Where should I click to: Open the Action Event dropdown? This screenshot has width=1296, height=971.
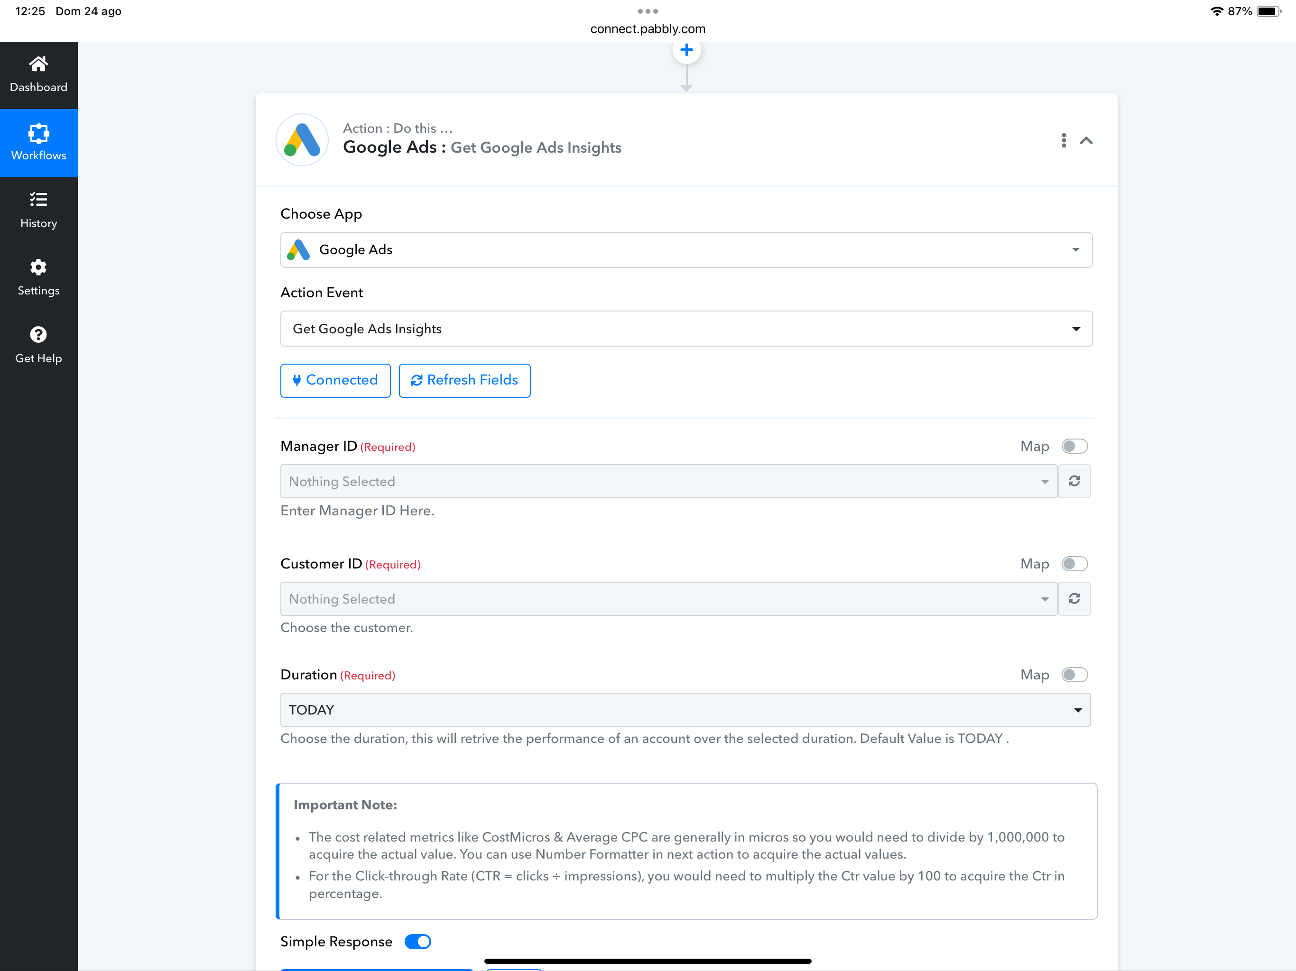coord(686,329)
